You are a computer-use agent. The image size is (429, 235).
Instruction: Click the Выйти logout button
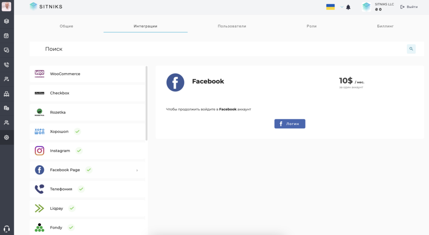(409, 7)
